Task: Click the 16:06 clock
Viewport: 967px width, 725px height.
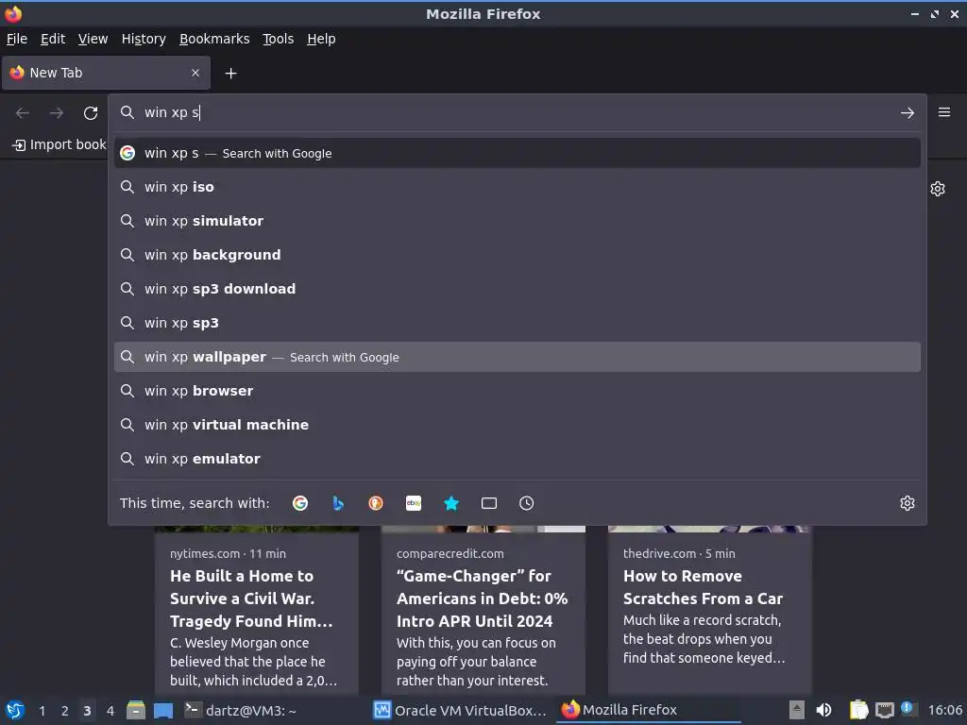Action: click(x=944, y=710)
